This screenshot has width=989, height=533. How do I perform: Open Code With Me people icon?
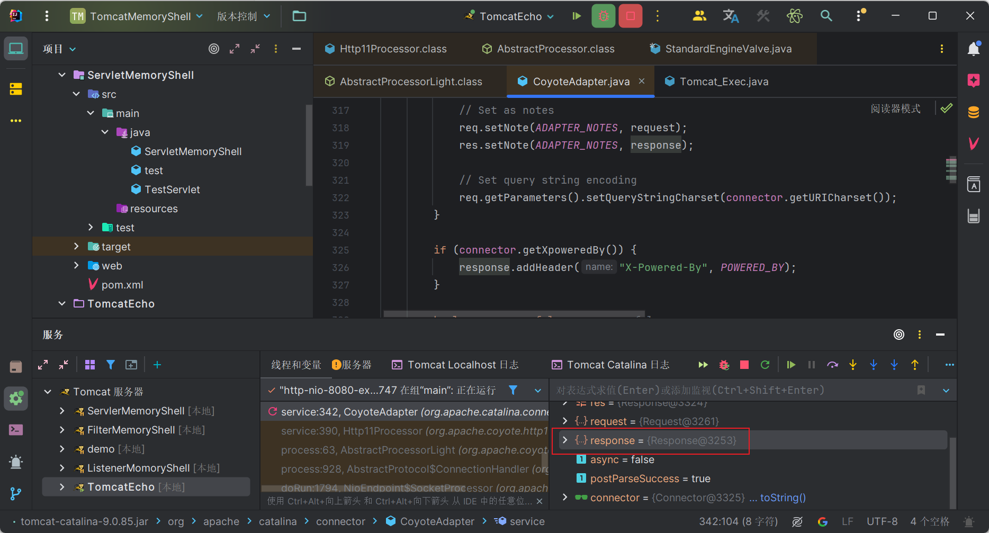(699, 16)
